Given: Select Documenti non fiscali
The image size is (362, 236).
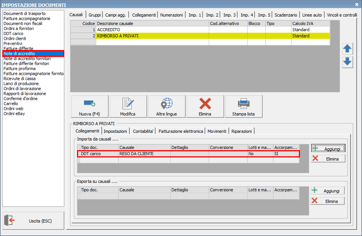Looking at the screenshot, I should (23, 23).
